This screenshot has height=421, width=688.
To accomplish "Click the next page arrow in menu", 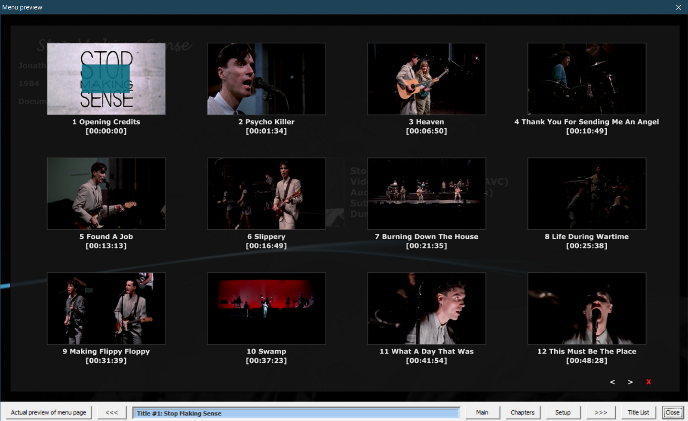I will [x=630, y=382].
